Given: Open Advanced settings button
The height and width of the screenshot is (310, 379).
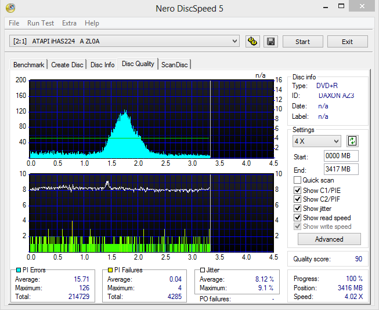Looking at the screenshot, I should point(329,239).
